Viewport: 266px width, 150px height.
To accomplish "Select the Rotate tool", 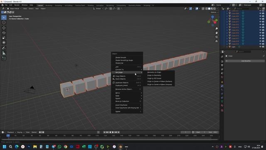I will point(4,33).
